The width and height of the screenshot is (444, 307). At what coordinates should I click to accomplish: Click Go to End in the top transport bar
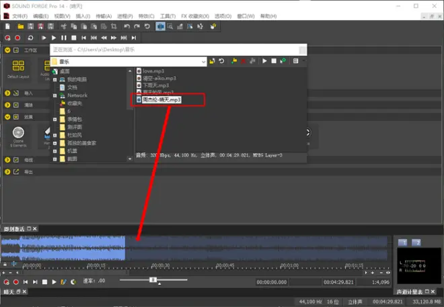[134, 38]
